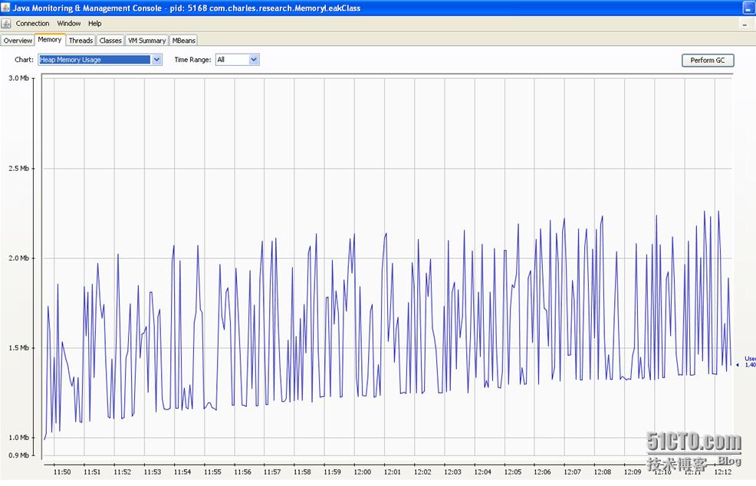The height and width of the screenshot is (486, 756).
Task: Open the Help menu
Action: tap(94, 23)
